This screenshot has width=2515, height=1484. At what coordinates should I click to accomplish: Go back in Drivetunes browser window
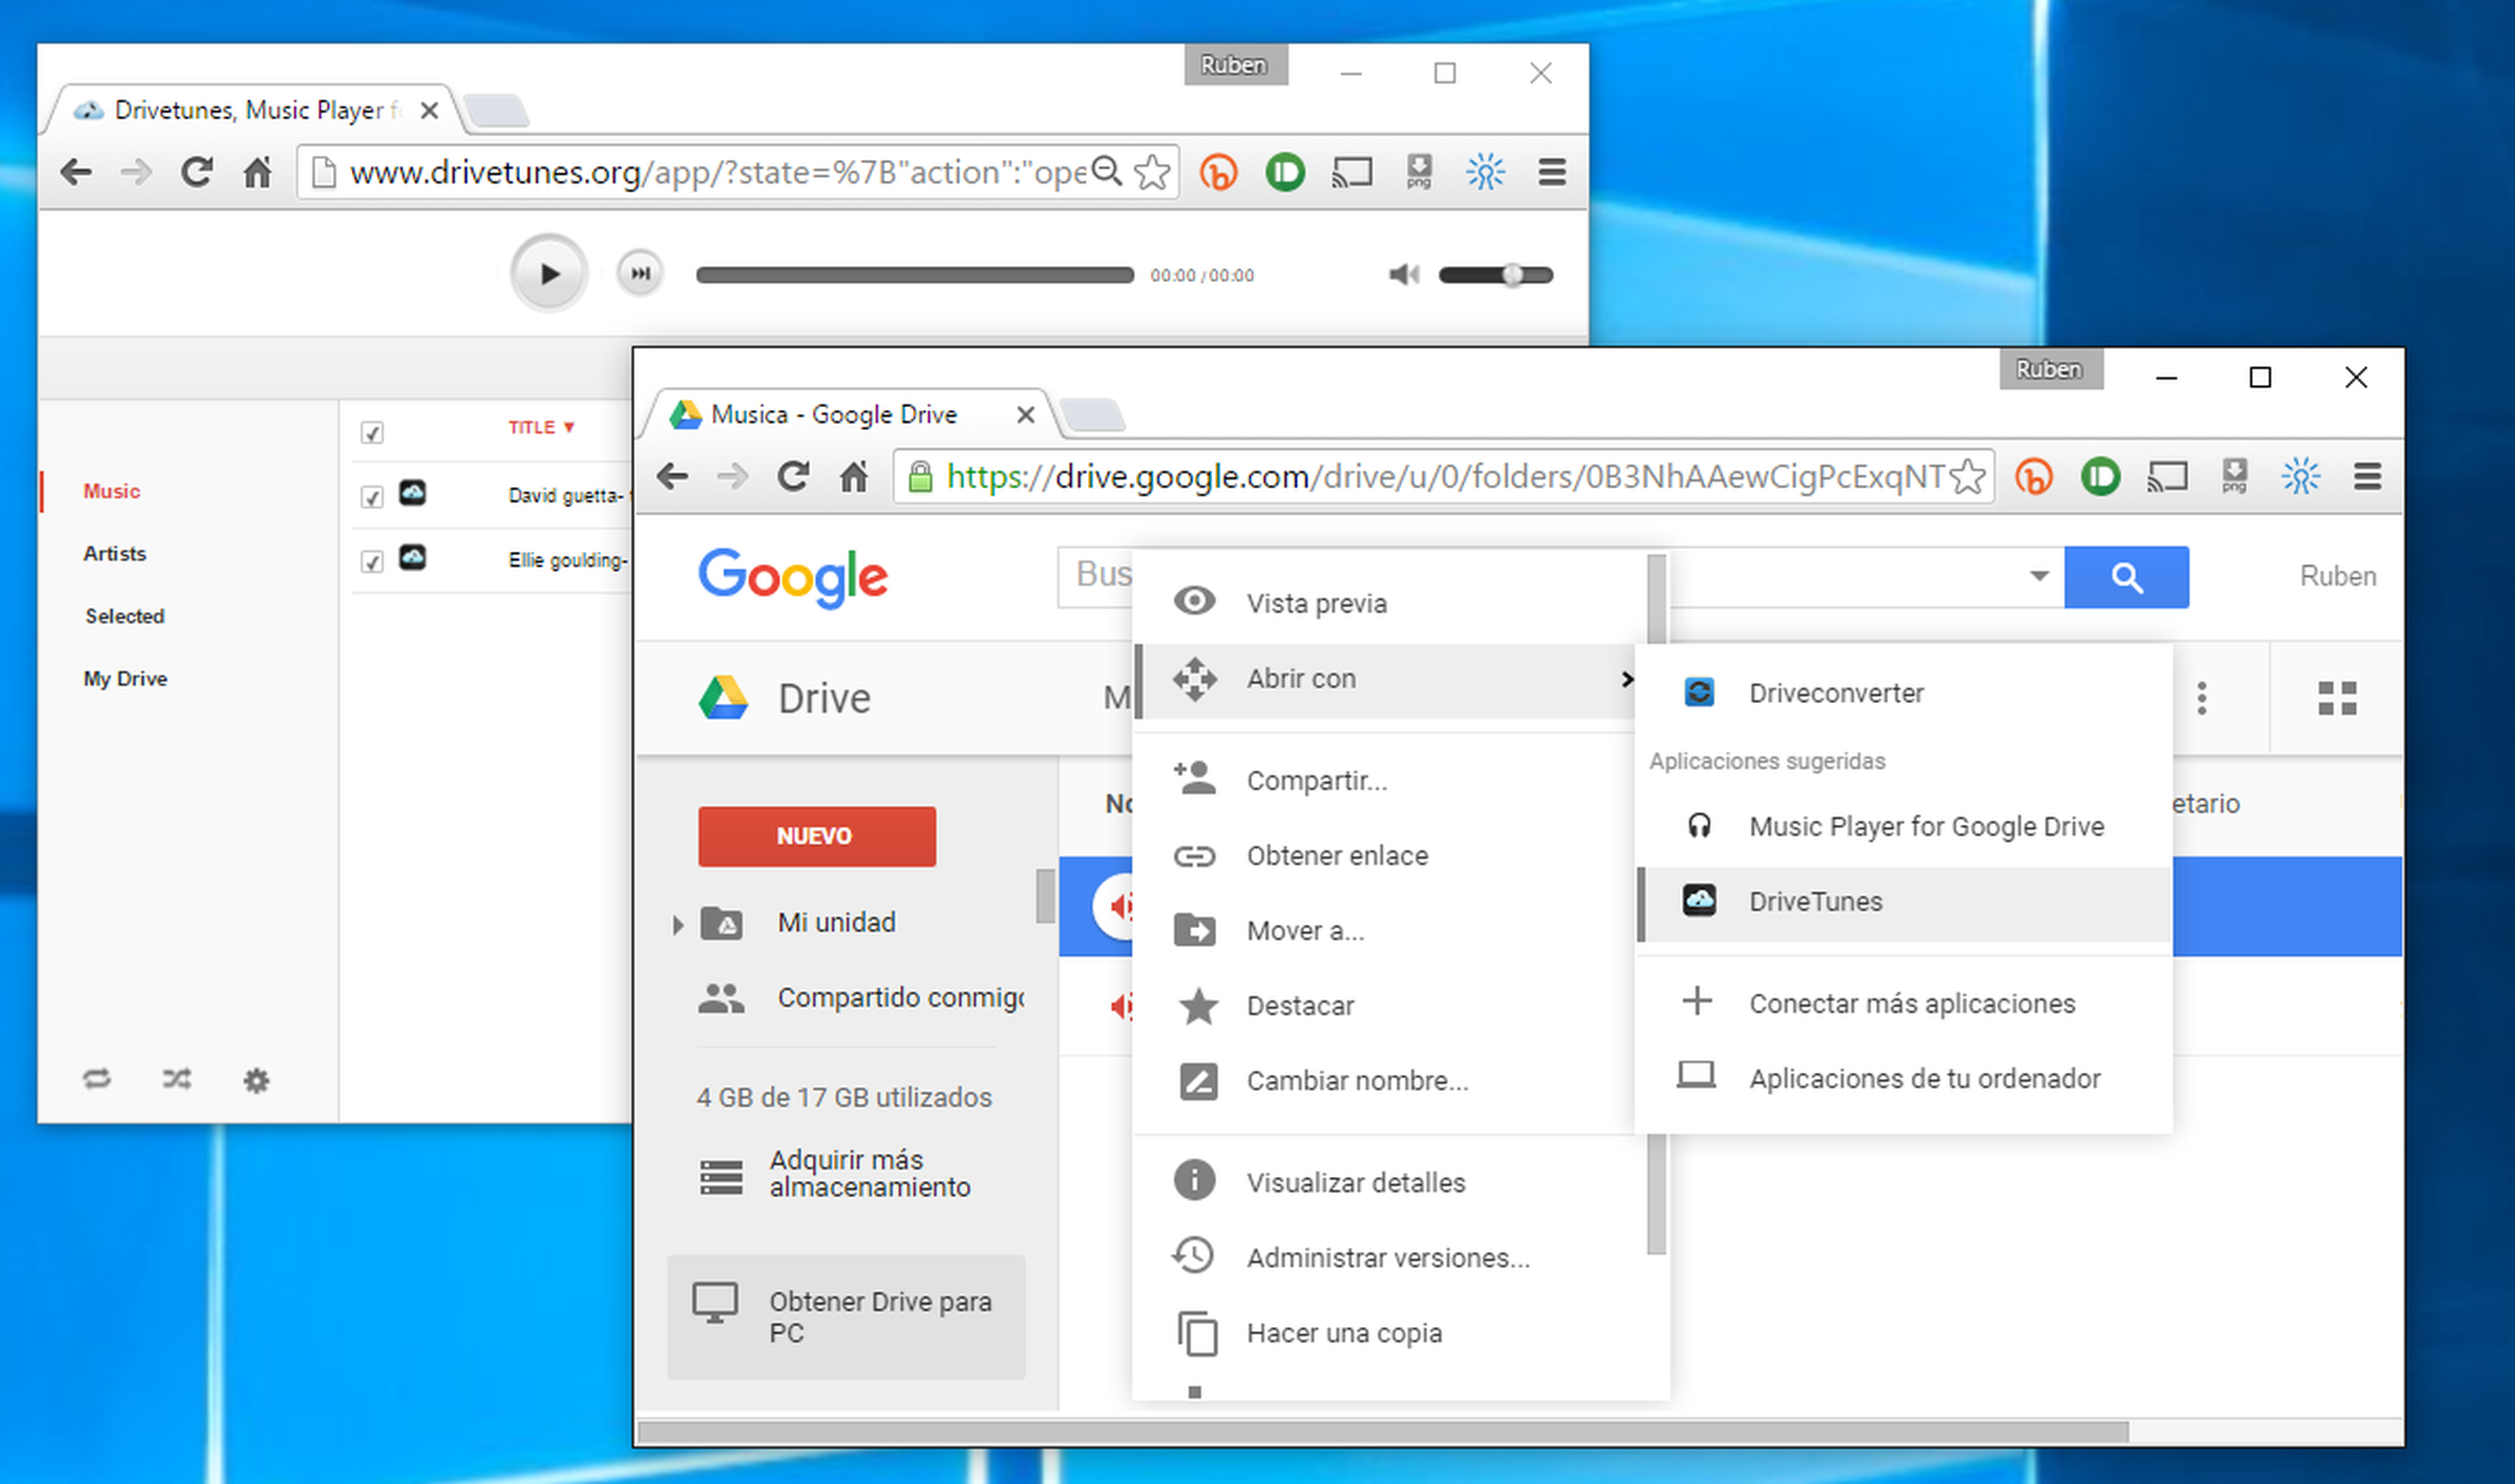point(76,173)
